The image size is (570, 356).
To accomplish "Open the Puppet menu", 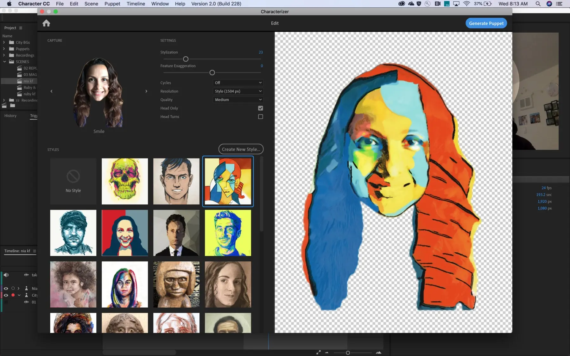I will click(x=112, y=3).
